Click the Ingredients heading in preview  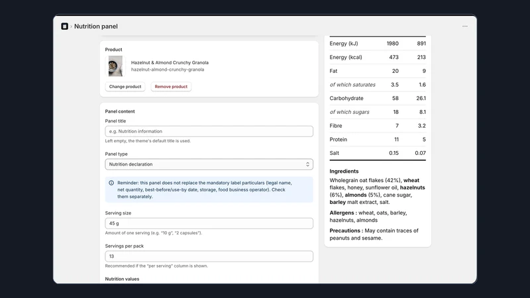coord(344,172)
